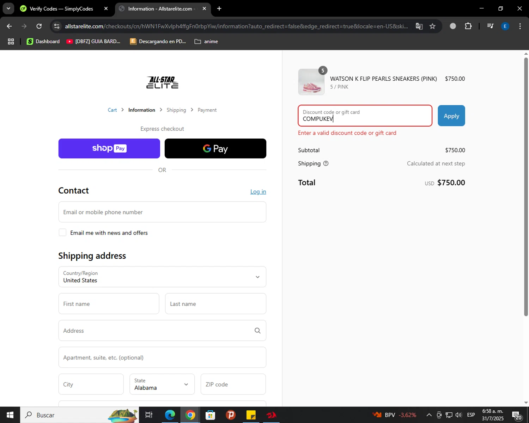
Task: Focus the Email or mobile phone field
Action: [x=162, y=212]
